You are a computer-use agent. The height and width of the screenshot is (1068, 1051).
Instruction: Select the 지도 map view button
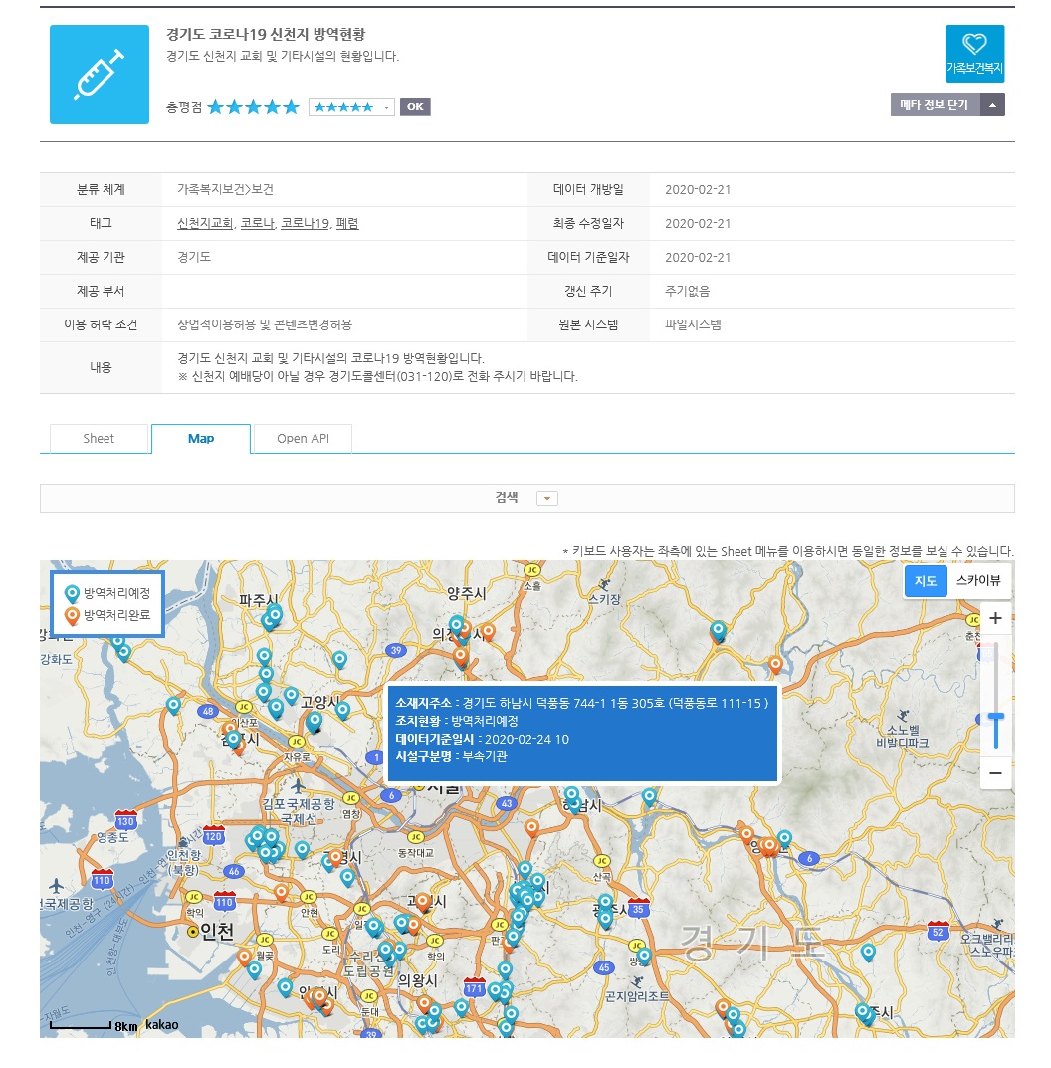point(926,581)
